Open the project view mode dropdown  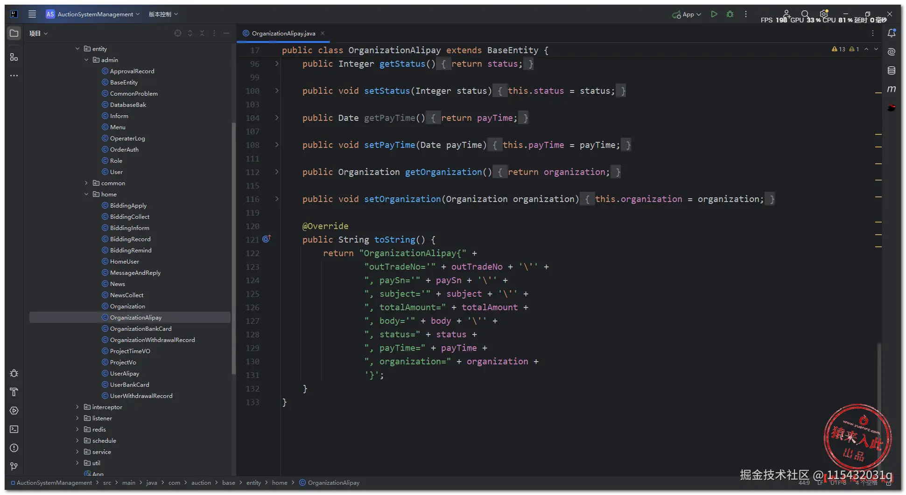38,33
